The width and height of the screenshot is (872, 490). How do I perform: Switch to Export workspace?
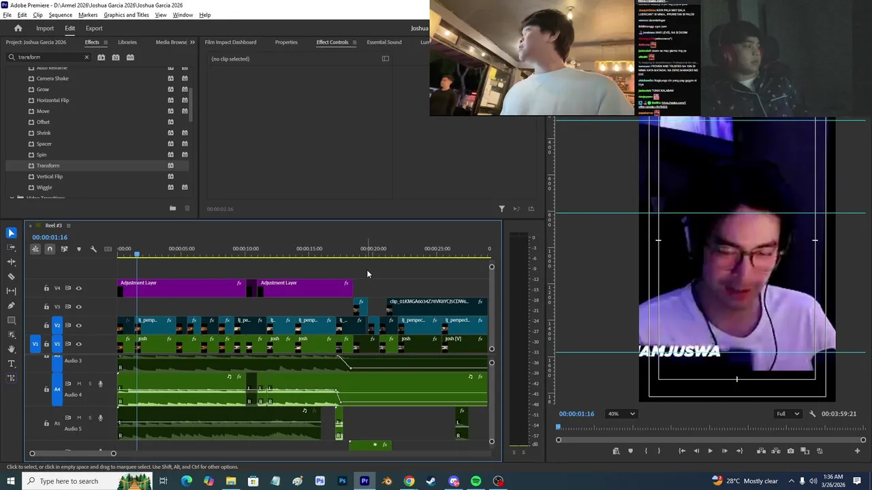(x=94, y=29)
